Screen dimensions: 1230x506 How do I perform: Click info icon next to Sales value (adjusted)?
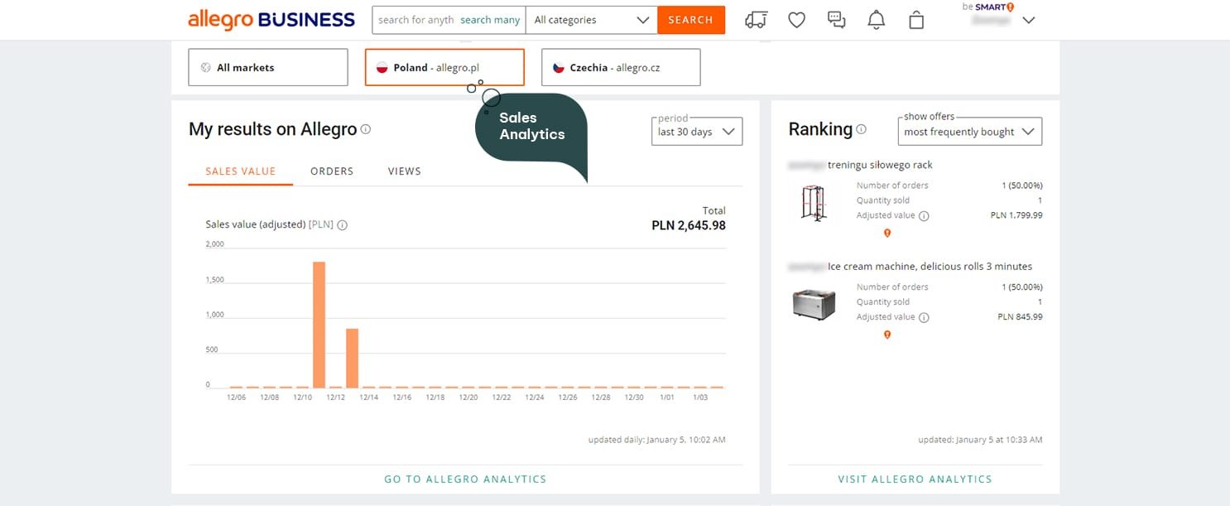pyautogui.click(x=343, y=224)
